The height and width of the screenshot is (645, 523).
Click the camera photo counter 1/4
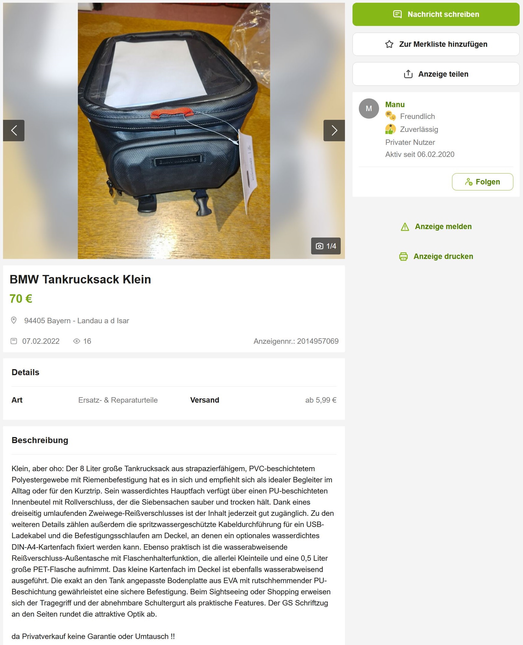[326, 246]
